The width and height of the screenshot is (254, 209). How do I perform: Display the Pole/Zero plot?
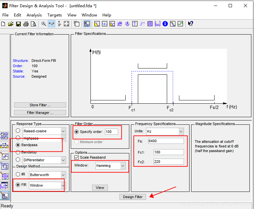[150, 24]
